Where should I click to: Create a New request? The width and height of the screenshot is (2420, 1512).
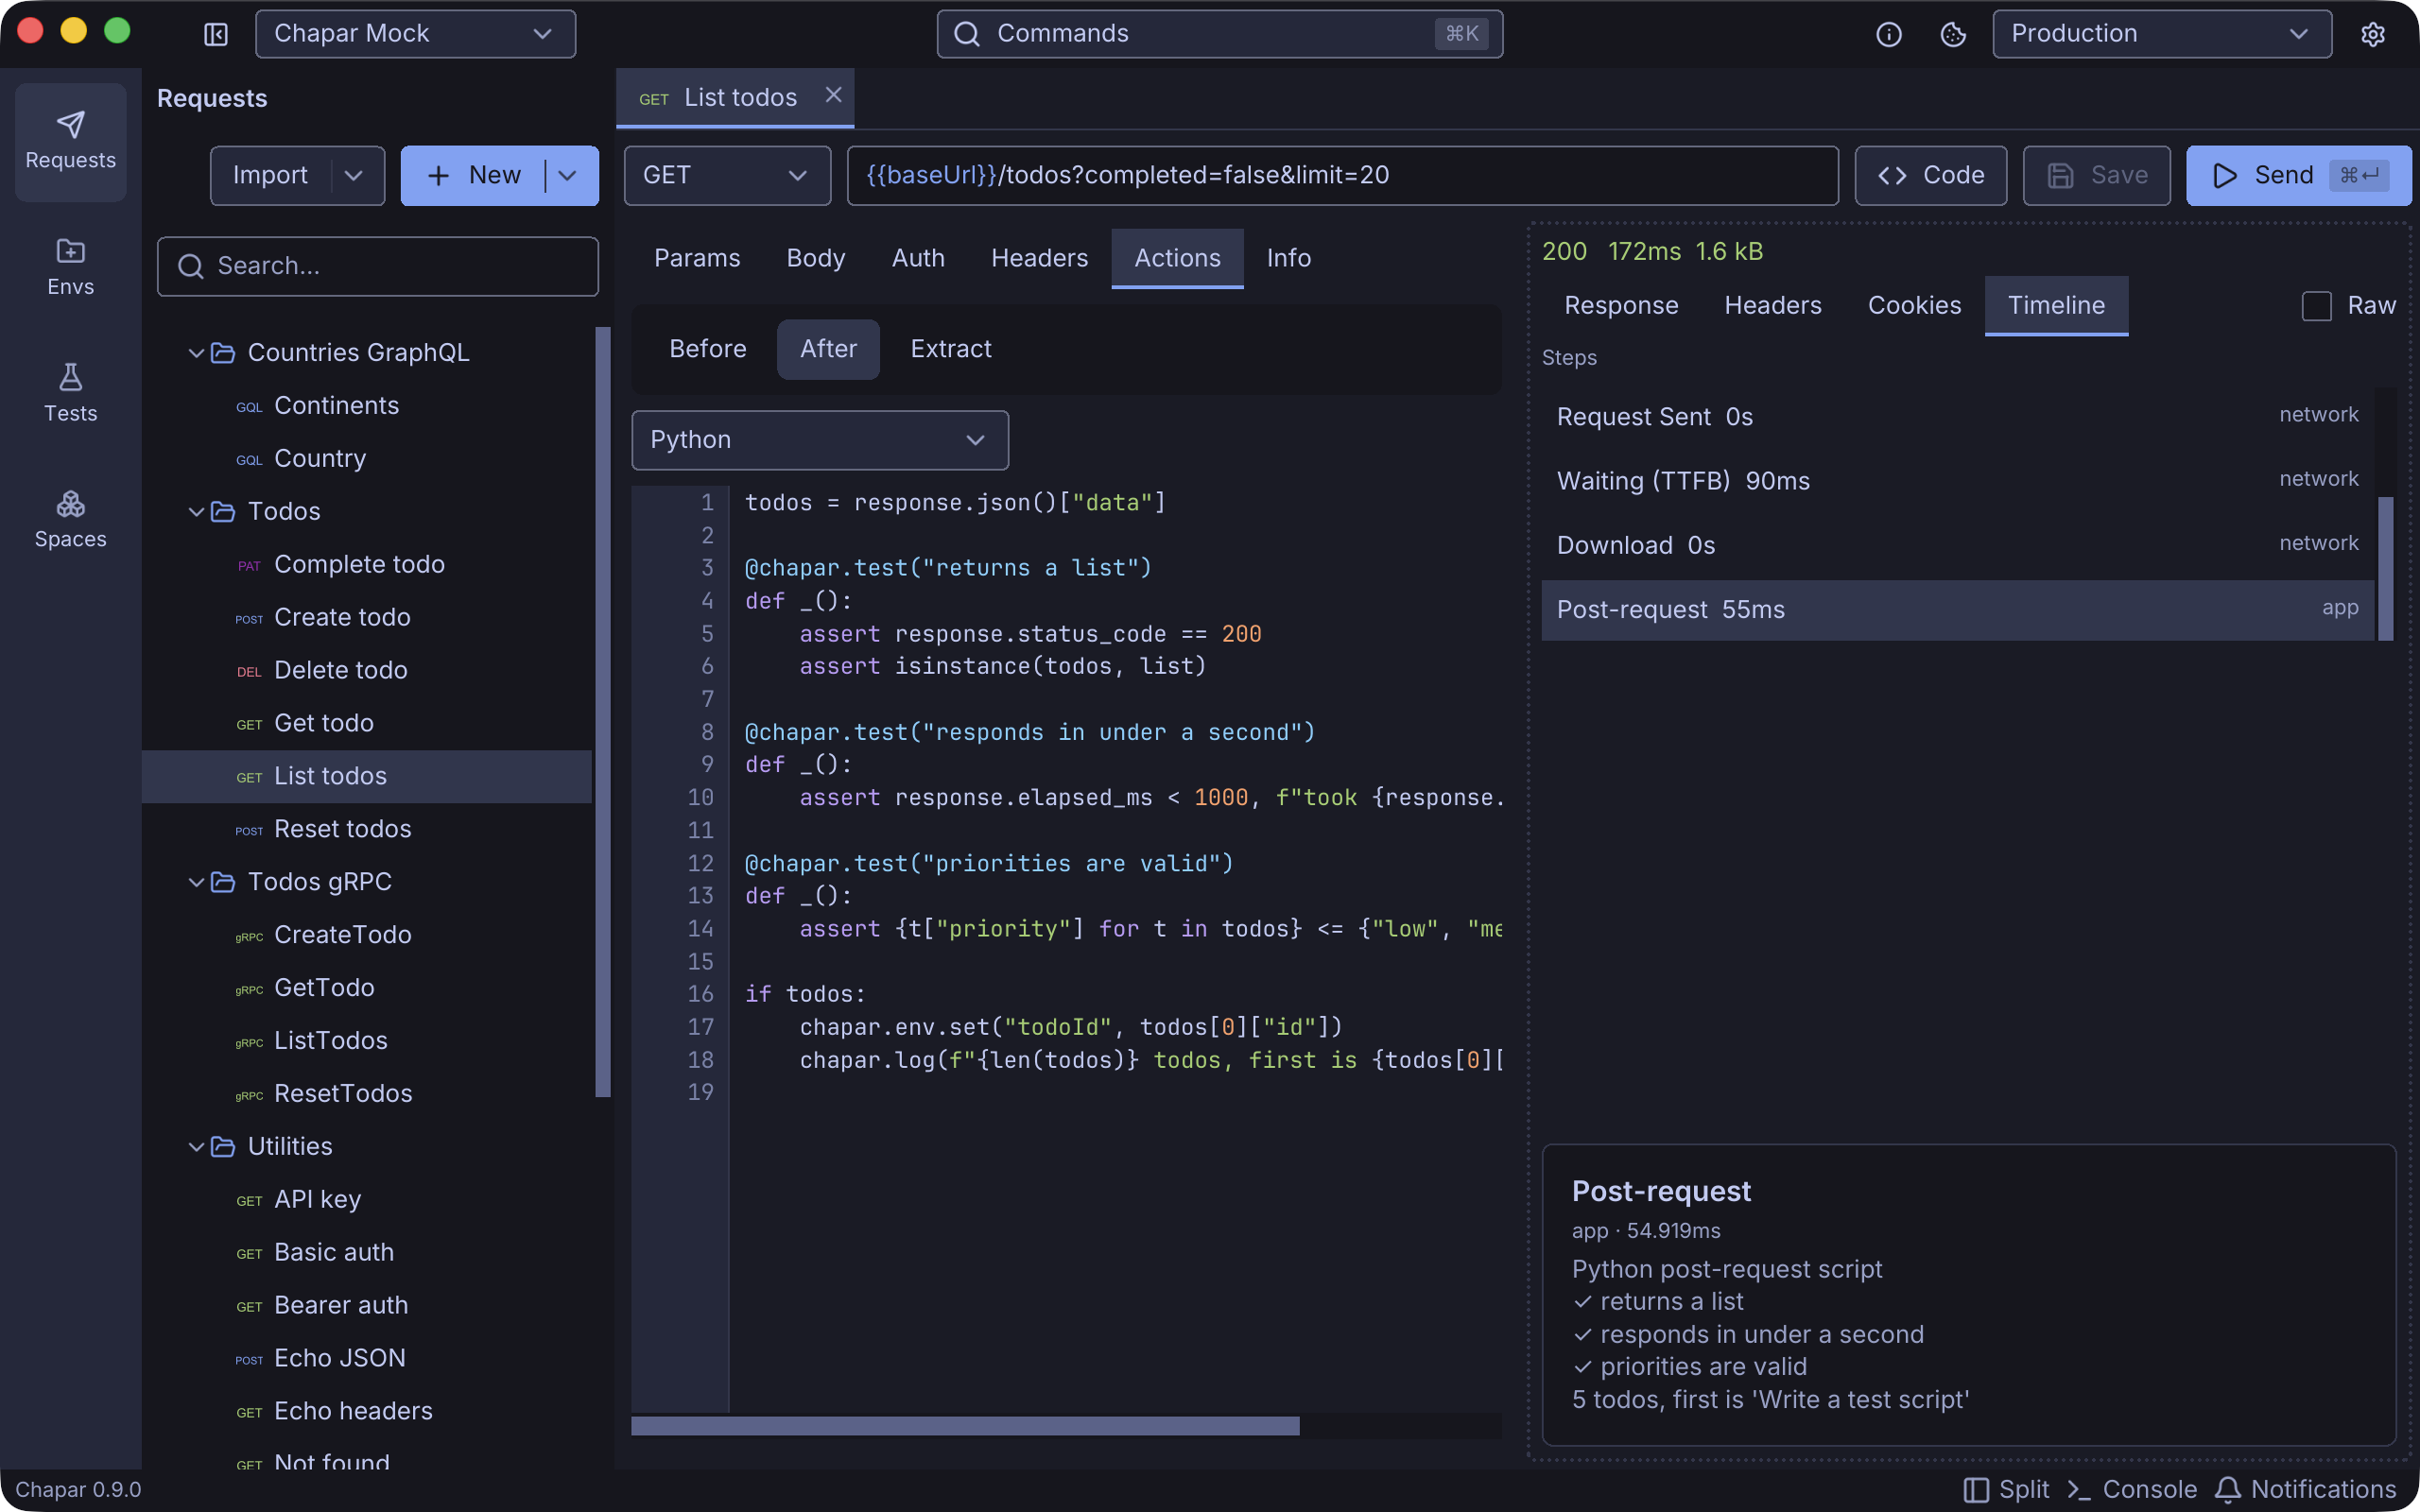pyautogui.click(x=473, y=175)
